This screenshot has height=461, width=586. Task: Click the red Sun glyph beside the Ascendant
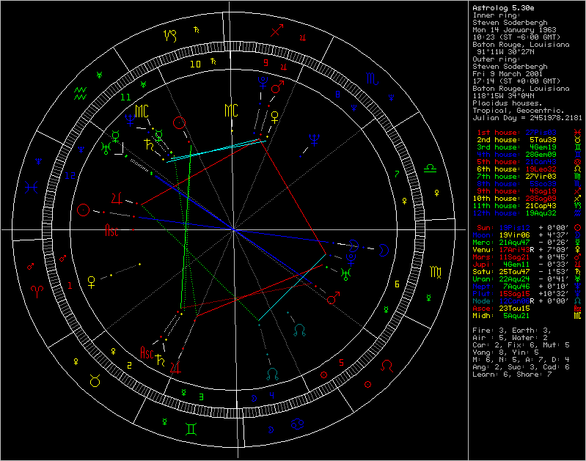click(x=84, y=210)
